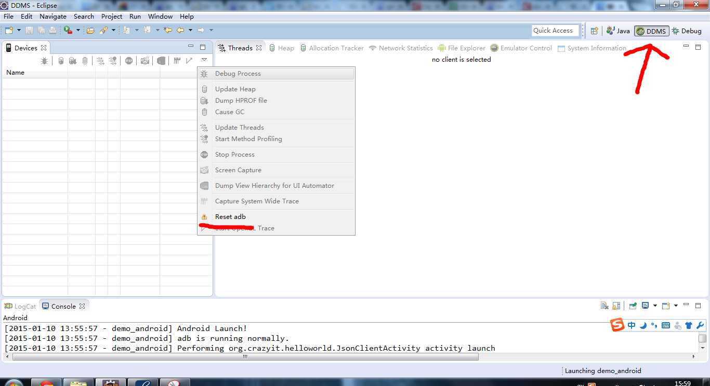Open the Forward history dropdown arrow
Viewport: 710px width, 386px height.
tap(211, 30)
